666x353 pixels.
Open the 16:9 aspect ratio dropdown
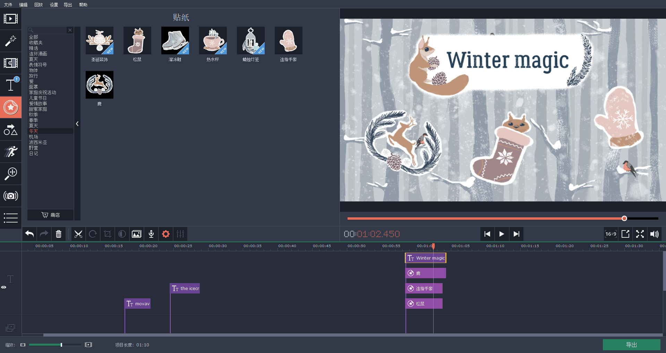coord(610,234)
